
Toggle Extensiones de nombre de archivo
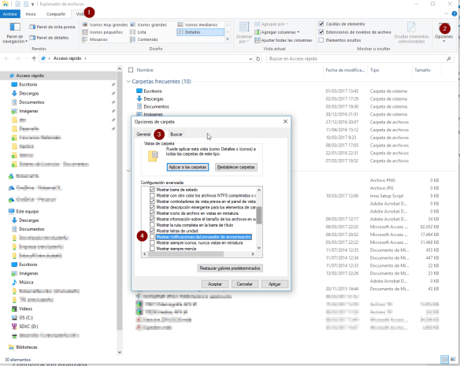(321, 32)
